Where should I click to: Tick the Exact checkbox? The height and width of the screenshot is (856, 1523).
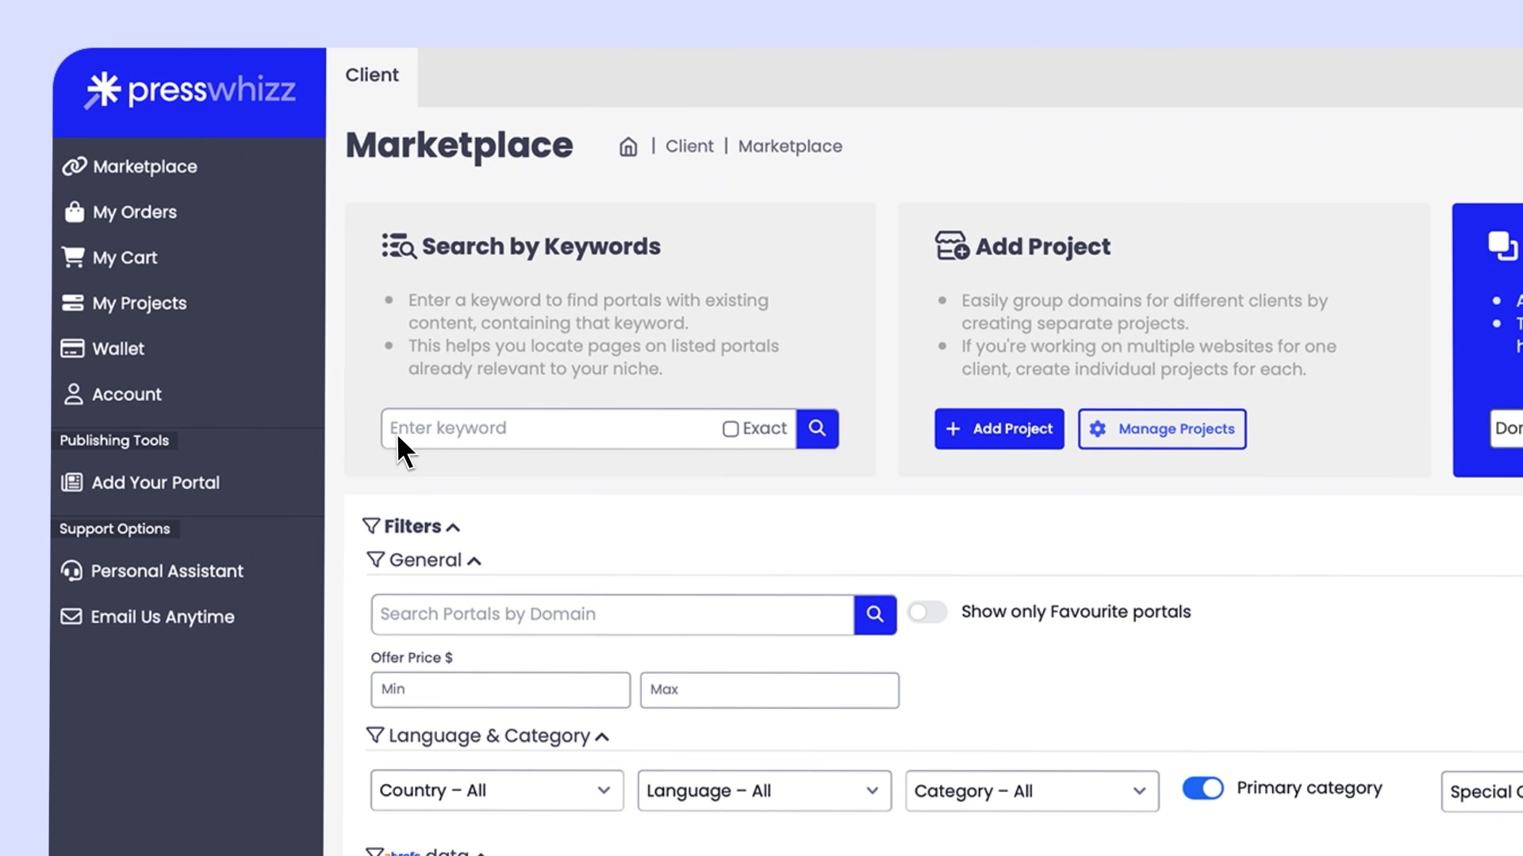pyautogui.click(x=731, y=429)
